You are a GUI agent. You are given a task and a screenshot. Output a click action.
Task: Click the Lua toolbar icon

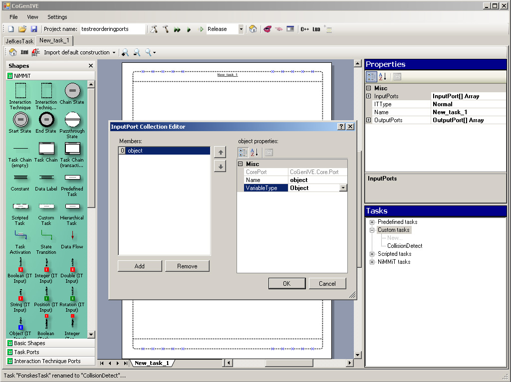click(316, 29)
